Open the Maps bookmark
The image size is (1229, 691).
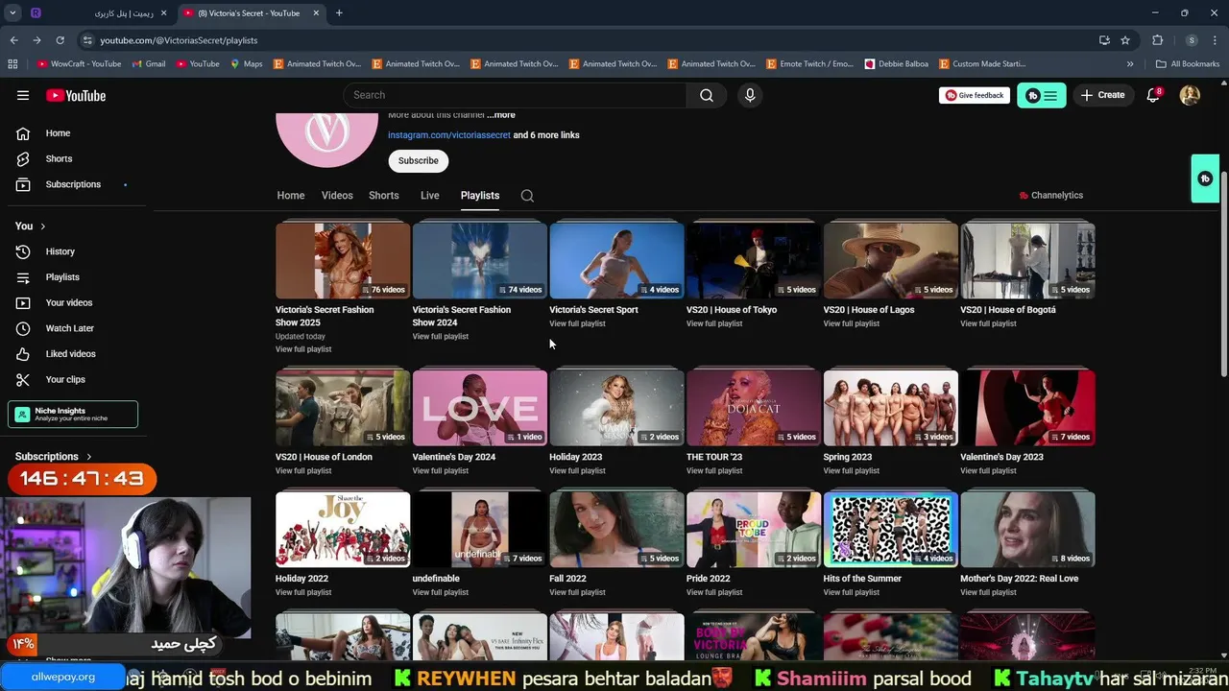pyautogui.click(x=247, y=64)
